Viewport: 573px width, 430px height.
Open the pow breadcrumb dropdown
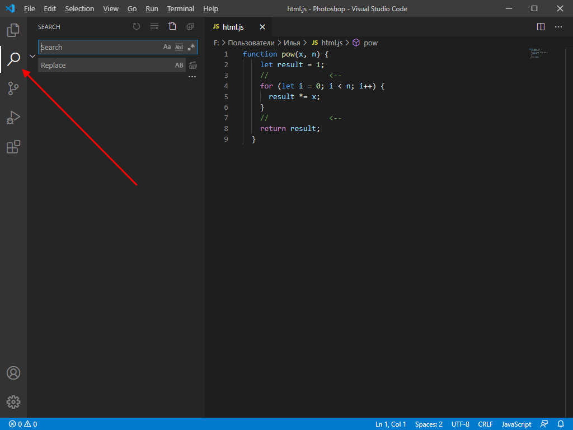coord(371,43)
